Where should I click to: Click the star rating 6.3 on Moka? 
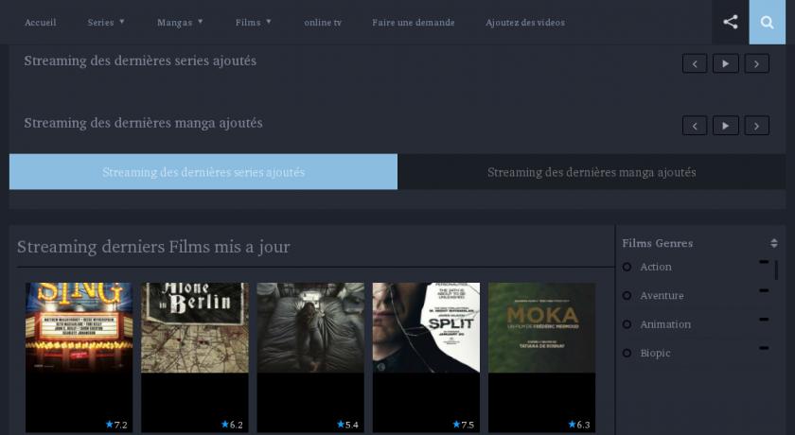[x=578, y=425]
